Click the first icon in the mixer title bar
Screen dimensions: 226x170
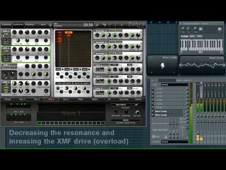(153, 81)
